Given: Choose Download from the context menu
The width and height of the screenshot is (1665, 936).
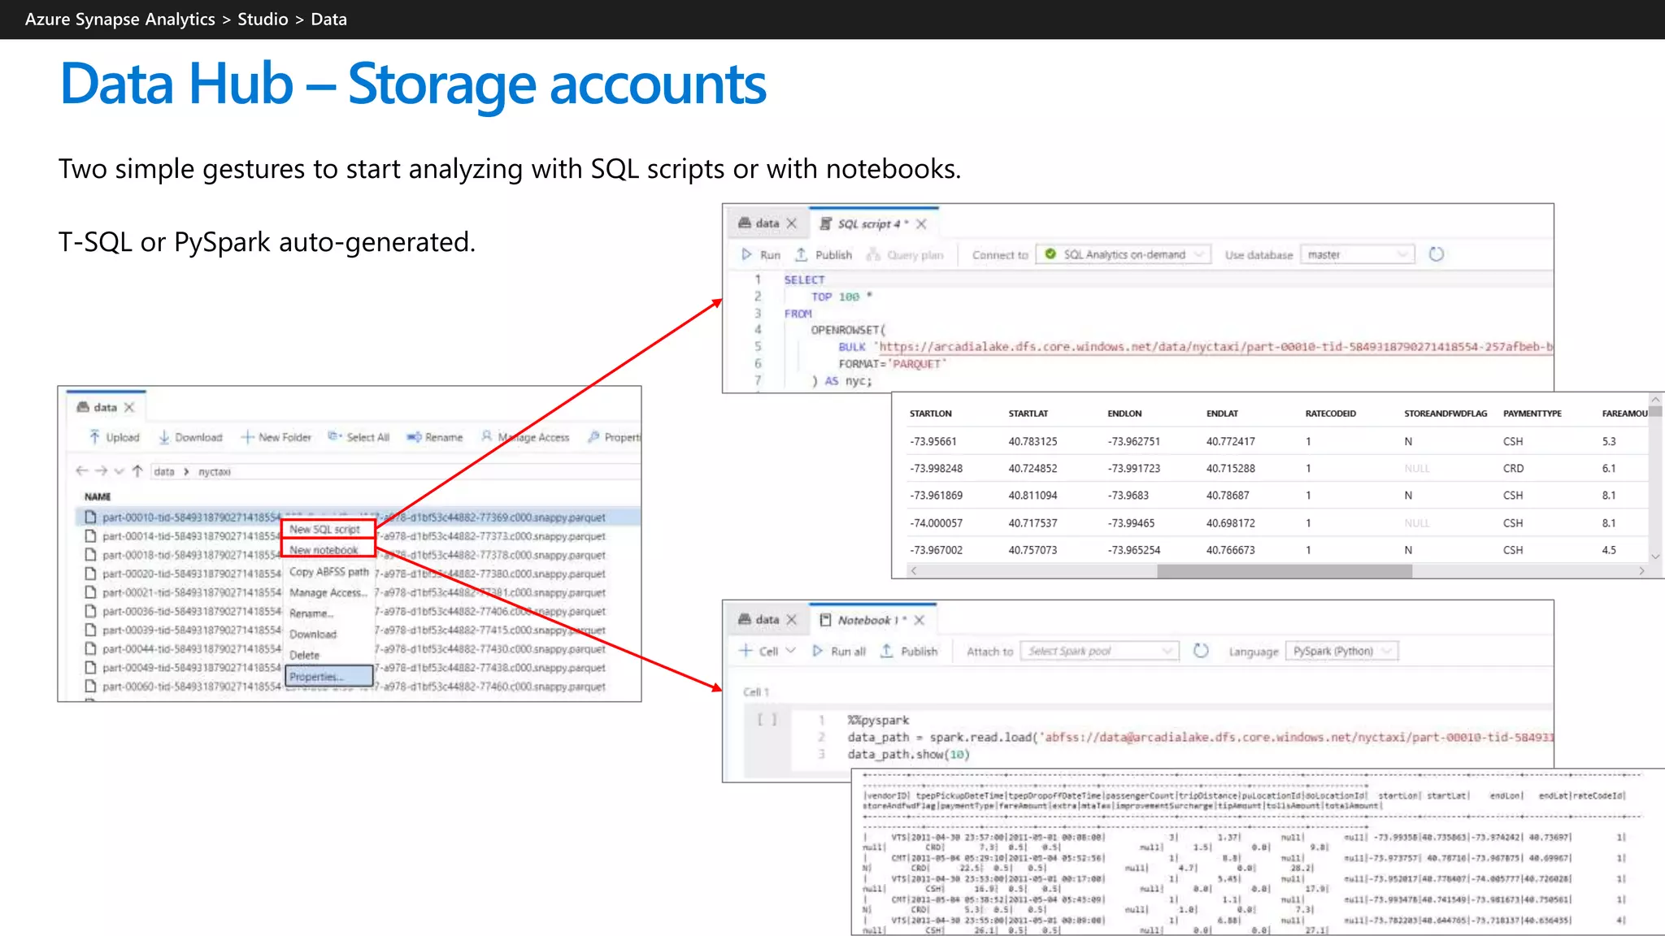Looking at the screenshot, I should (x=313, y=635).
